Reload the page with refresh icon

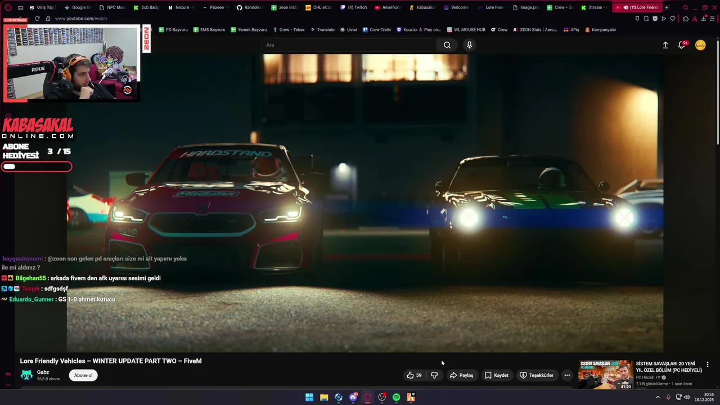click(x=37, y=19)
